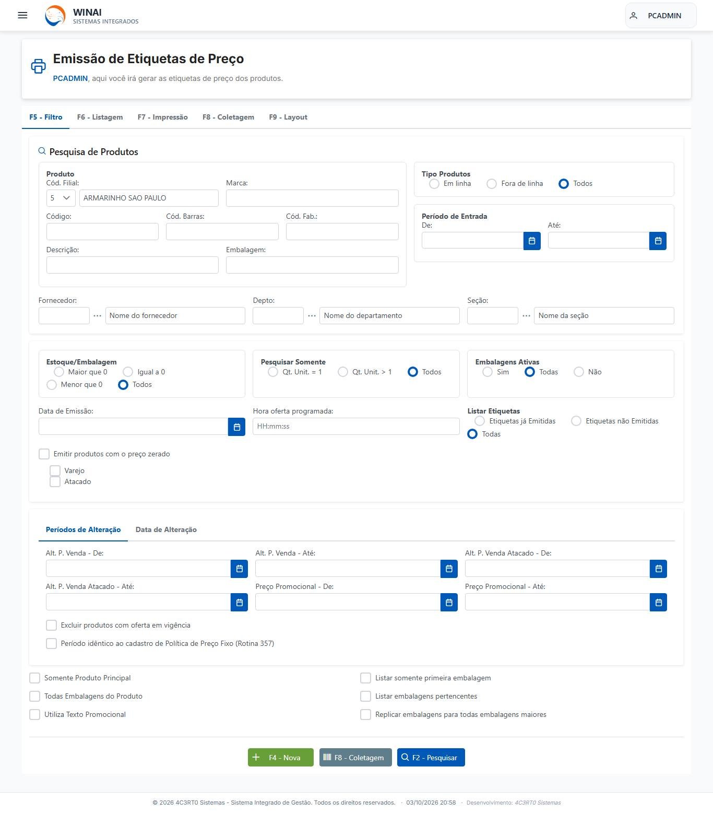Select Etiquetas não Emitidas option

pos(576,421)
